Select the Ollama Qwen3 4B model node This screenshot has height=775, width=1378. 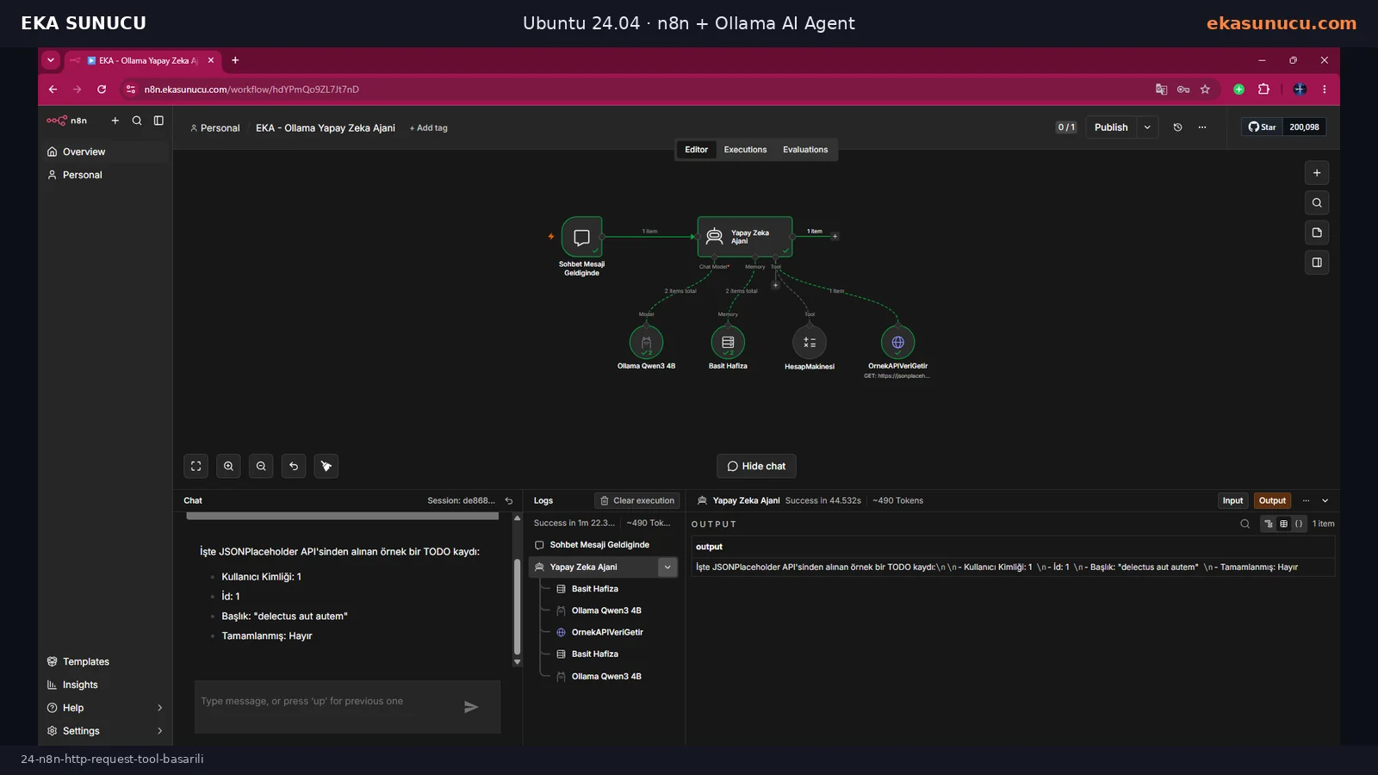tap(646, 342)
